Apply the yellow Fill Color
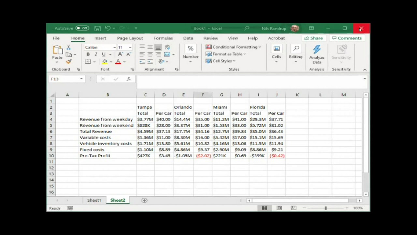Screen dimensions: 417x235 point(105,61)
